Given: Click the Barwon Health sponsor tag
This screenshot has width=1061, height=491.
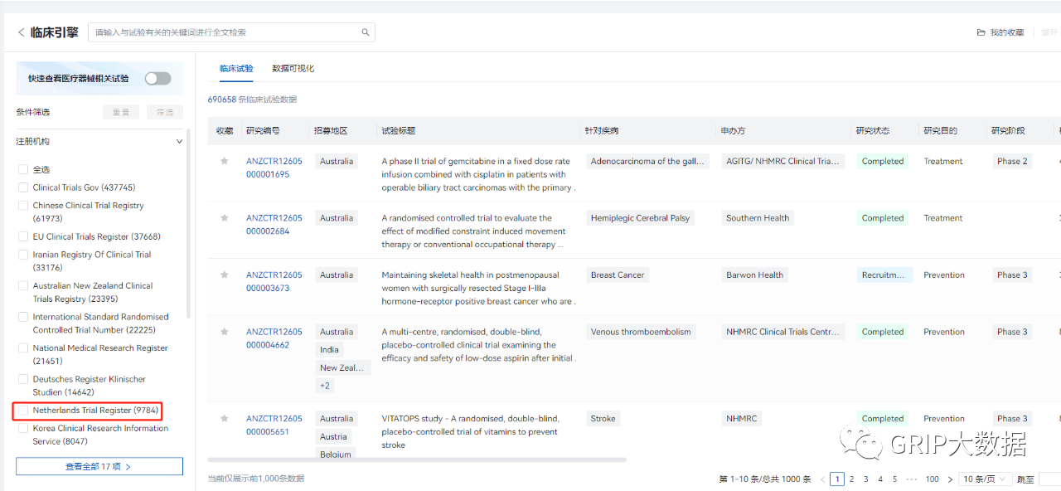Looking at the screenshot, I should [x=754, y=275].
